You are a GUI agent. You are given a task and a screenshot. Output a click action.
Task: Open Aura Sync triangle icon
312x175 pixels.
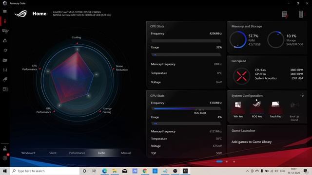point(5,41)
